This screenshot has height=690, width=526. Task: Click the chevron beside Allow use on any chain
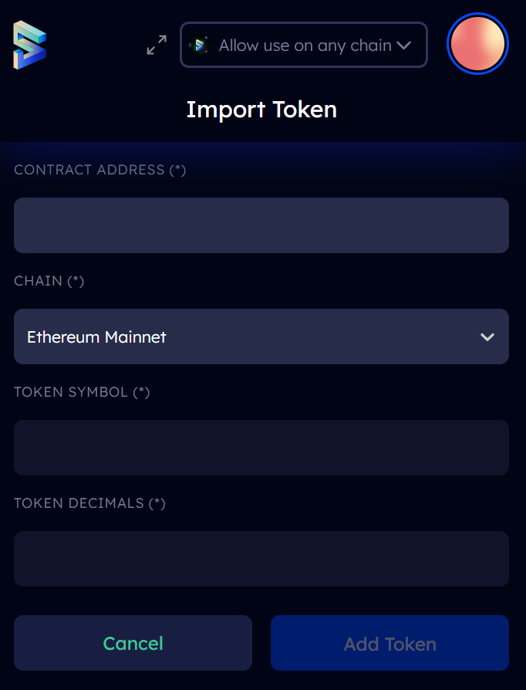(403, 46)
